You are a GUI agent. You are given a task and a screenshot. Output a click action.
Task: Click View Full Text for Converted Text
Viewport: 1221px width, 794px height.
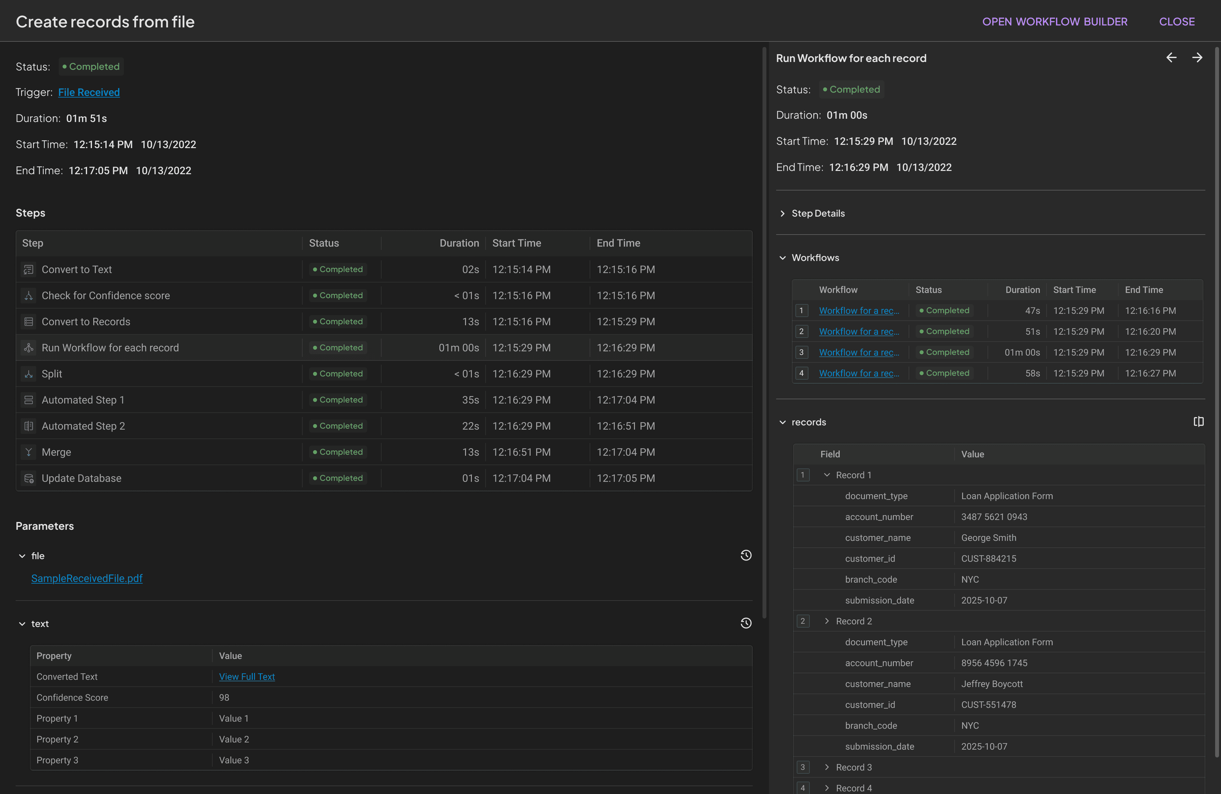pyautogui.click(x=247, y=677)
